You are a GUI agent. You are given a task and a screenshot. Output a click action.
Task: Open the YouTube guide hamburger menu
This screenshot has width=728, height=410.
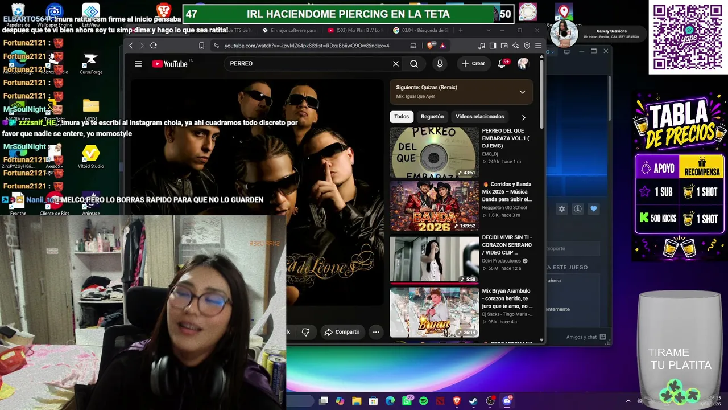[x=138, y=64]
